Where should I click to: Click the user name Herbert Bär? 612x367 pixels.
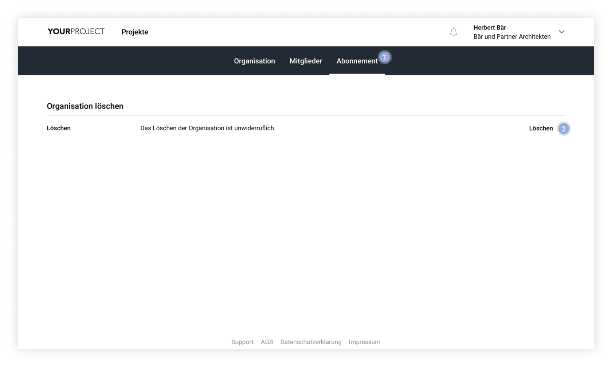(x=490, y=28)
